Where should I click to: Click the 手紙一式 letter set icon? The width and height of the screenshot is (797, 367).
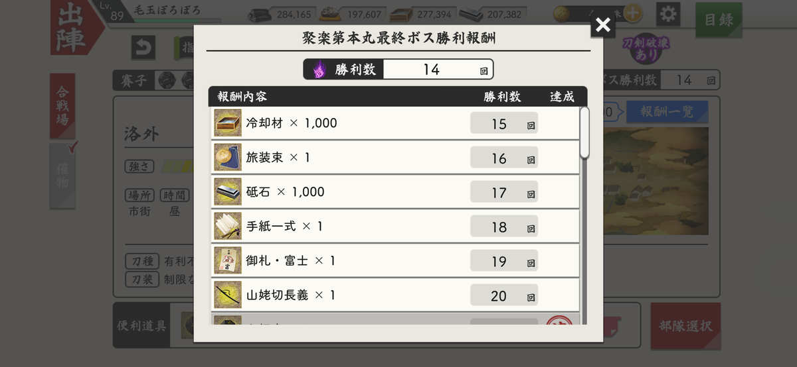pos(228,227)
